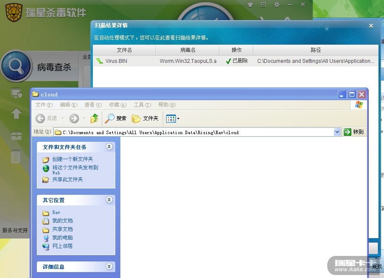Click 服务与支持 in Rising window

(x=15, y=230)
